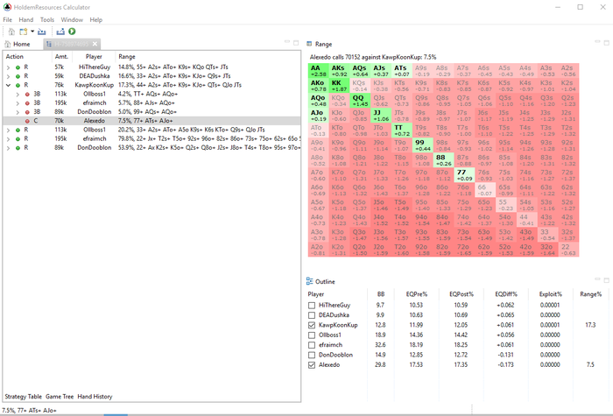Select the AA cell in range grid
613x416 pixels.
[318, 71]
